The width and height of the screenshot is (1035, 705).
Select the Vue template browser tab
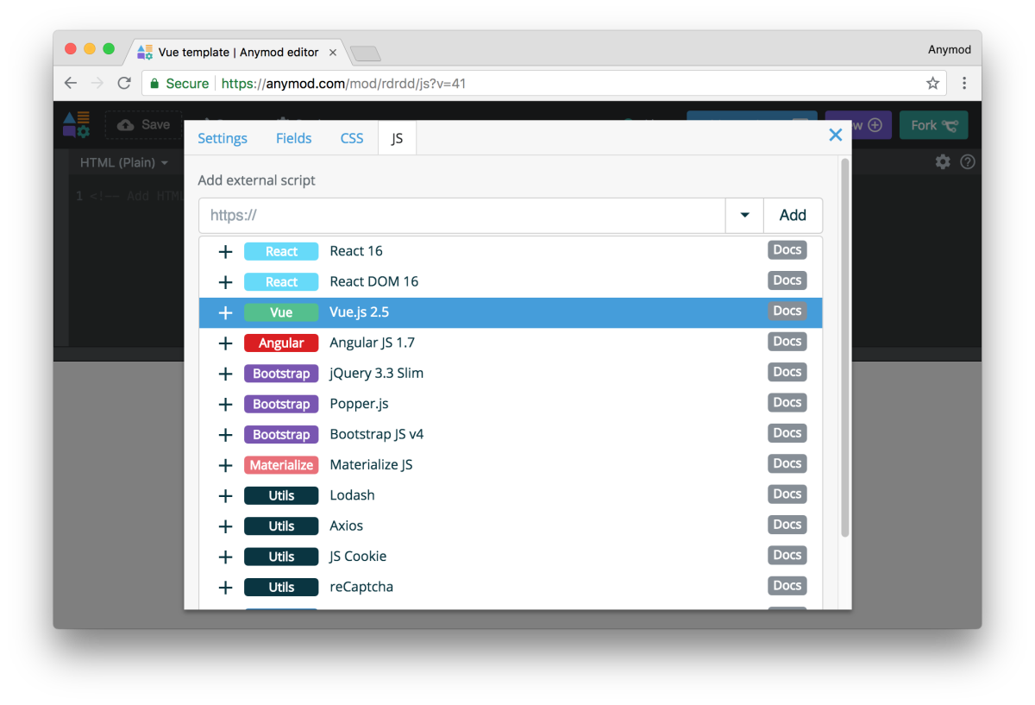[235, 52]
